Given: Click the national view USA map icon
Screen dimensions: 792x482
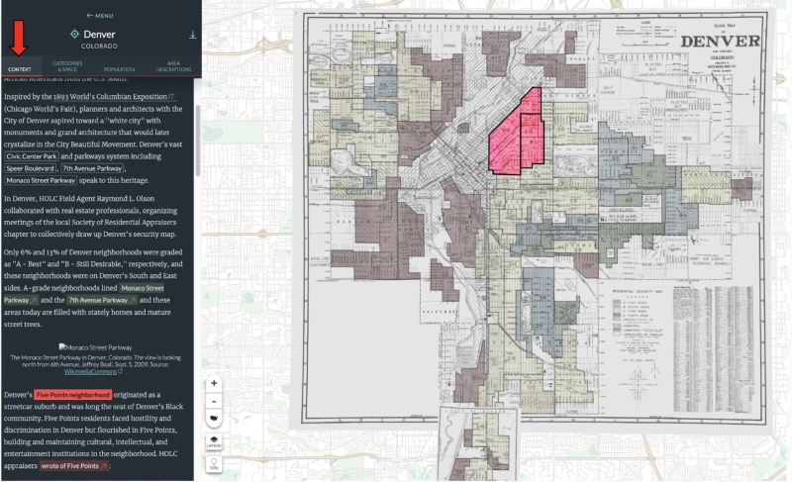Looking at the screenshot, I should (x=214, y=419).
